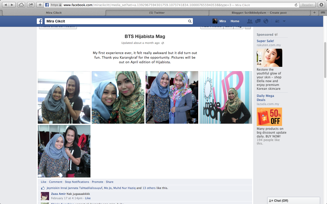Click the sponsored ads megaphone icon
Screen dimensions: 327x204
click(276, 35)
